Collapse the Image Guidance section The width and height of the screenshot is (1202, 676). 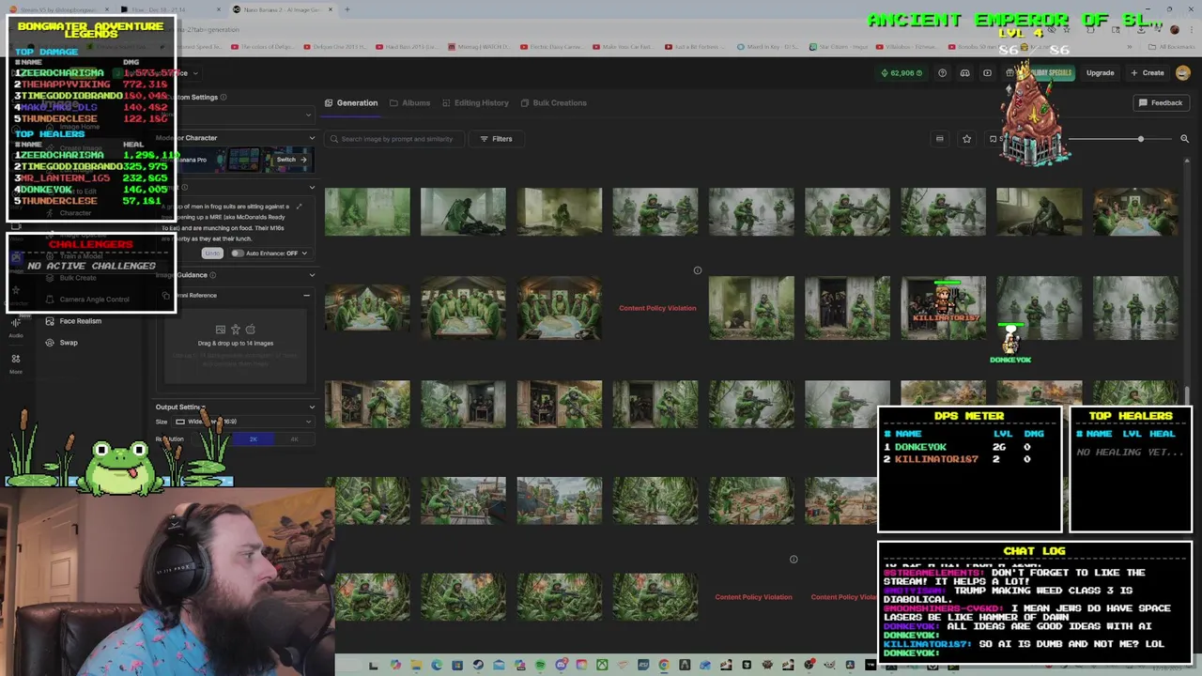pos(312,275)
